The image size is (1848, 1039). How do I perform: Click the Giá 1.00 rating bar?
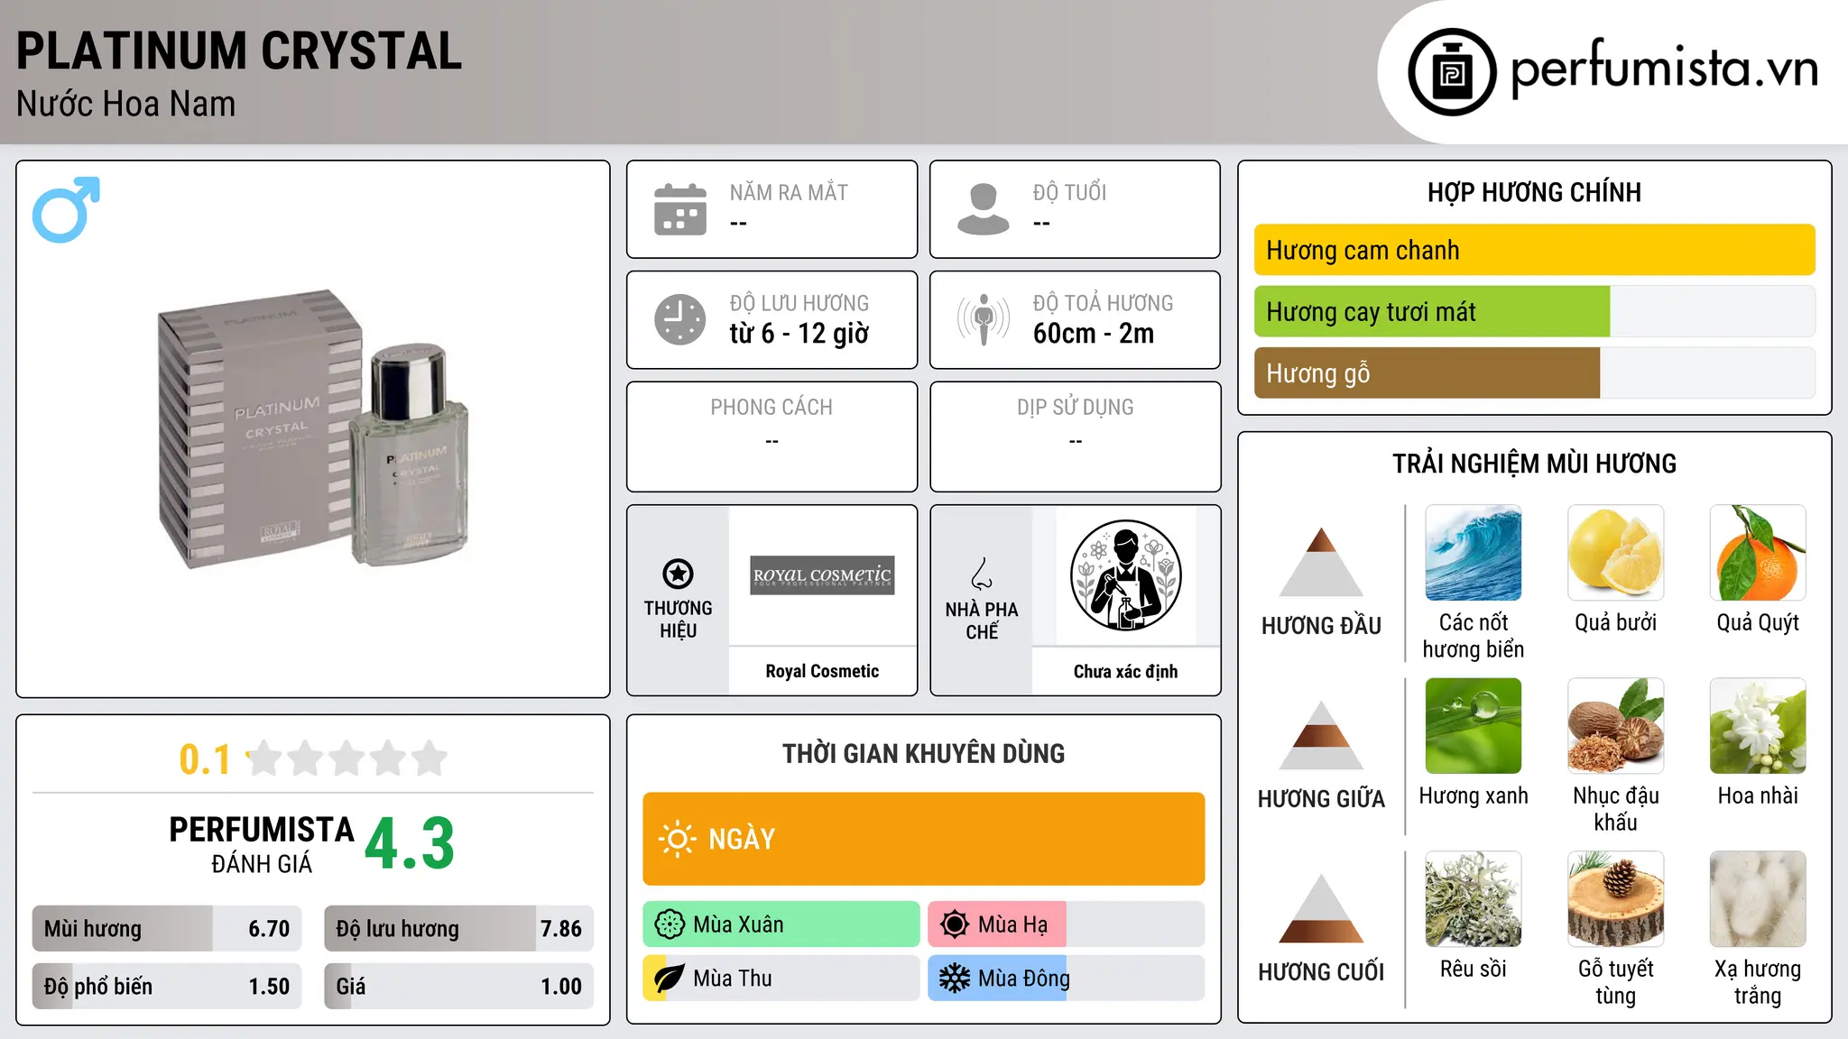(x=459, y=987)
